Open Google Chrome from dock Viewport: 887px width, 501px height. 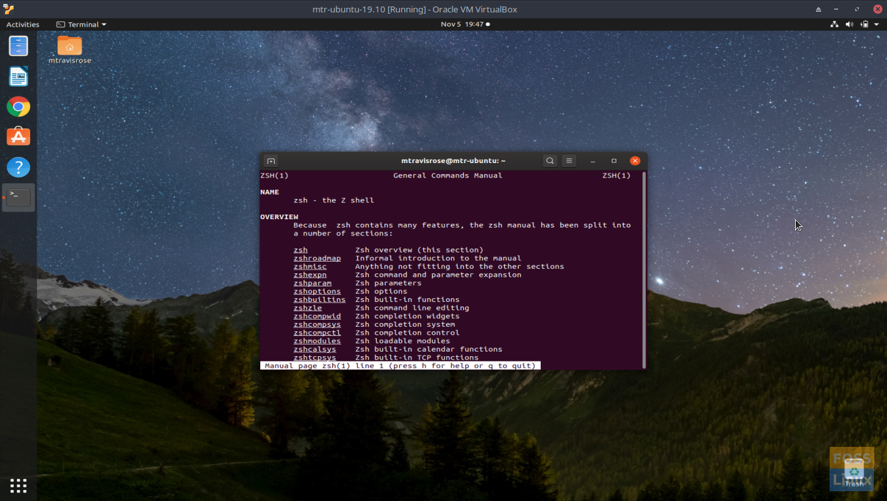coord(18,107)
